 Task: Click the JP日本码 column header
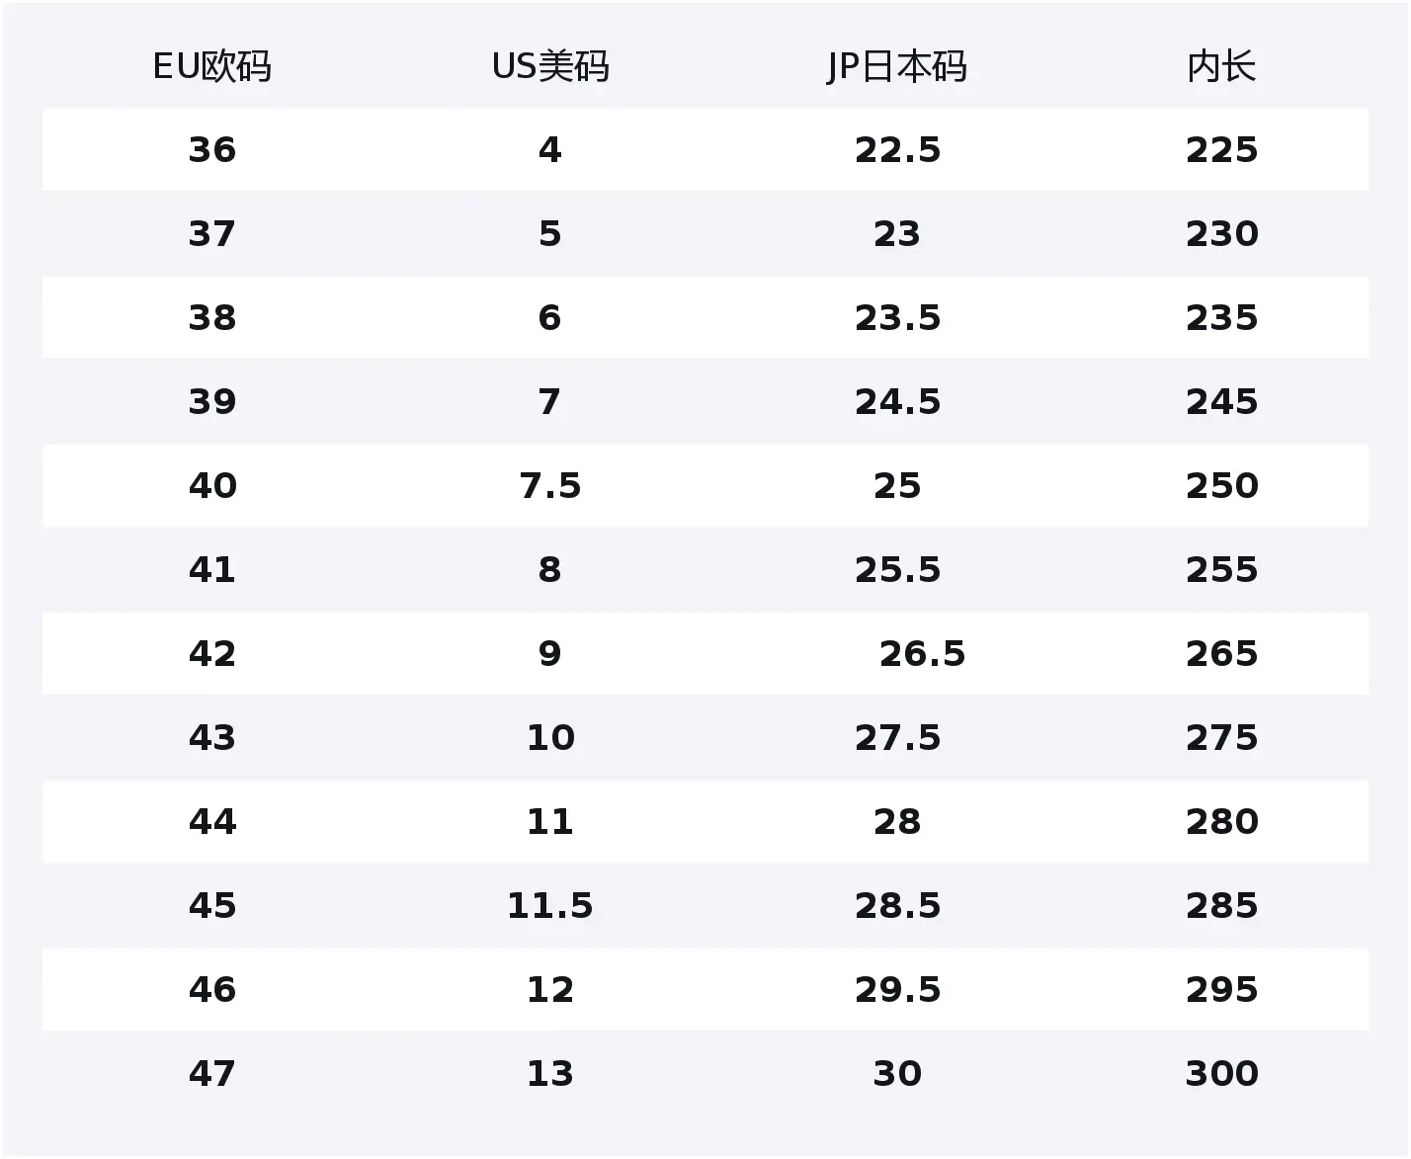pos(897,67)
